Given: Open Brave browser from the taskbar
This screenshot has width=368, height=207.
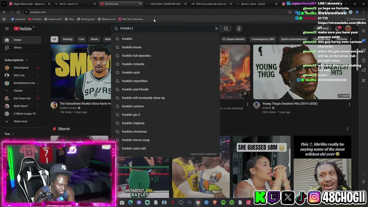Looking at the screenshot, I should click(x=215, y=203).
